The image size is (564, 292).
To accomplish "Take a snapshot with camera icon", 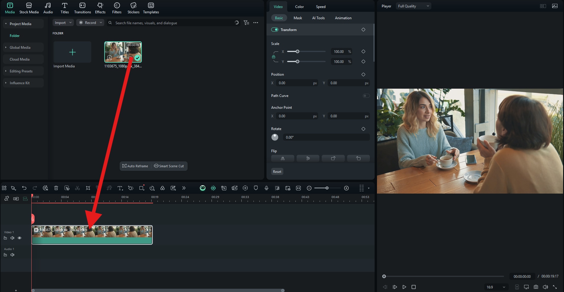I will coord(536,287).
